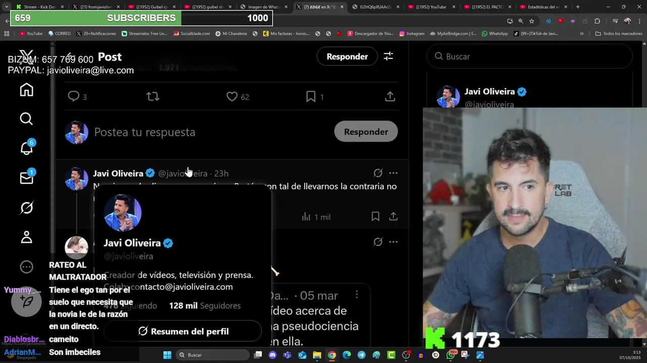Screen dimensions: 647x363
Task: Click share icon beside the 62 likes row
Action: [x=390, y=96]
